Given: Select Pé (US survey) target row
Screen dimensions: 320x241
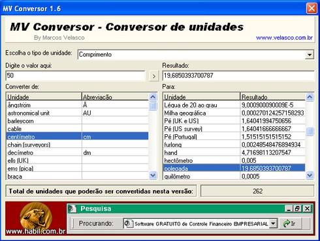Looking at the screenshot, I should 234,129.
